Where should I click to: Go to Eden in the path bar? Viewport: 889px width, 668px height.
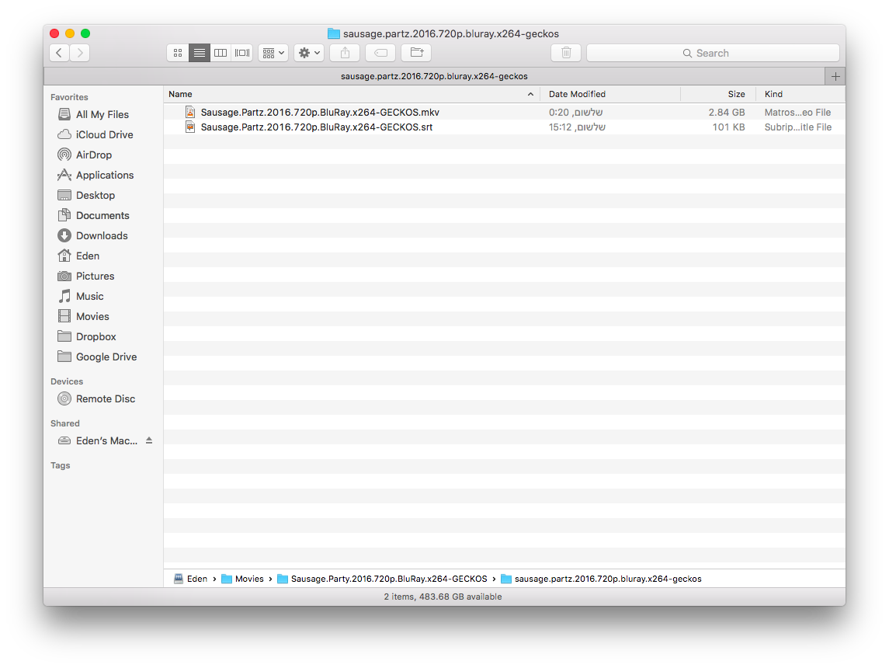pyautogui.click(x=190, y=579)
